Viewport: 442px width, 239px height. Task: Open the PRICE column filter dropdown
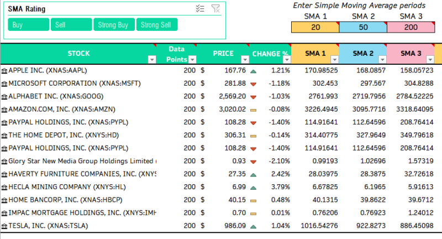[x=245, y=60]
